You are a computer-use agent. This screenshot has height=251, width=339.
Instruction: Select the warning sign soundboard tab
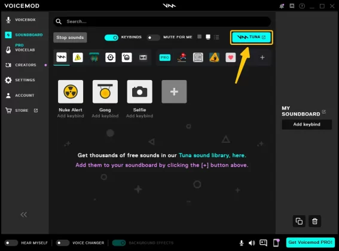click(x=78, y=57)
